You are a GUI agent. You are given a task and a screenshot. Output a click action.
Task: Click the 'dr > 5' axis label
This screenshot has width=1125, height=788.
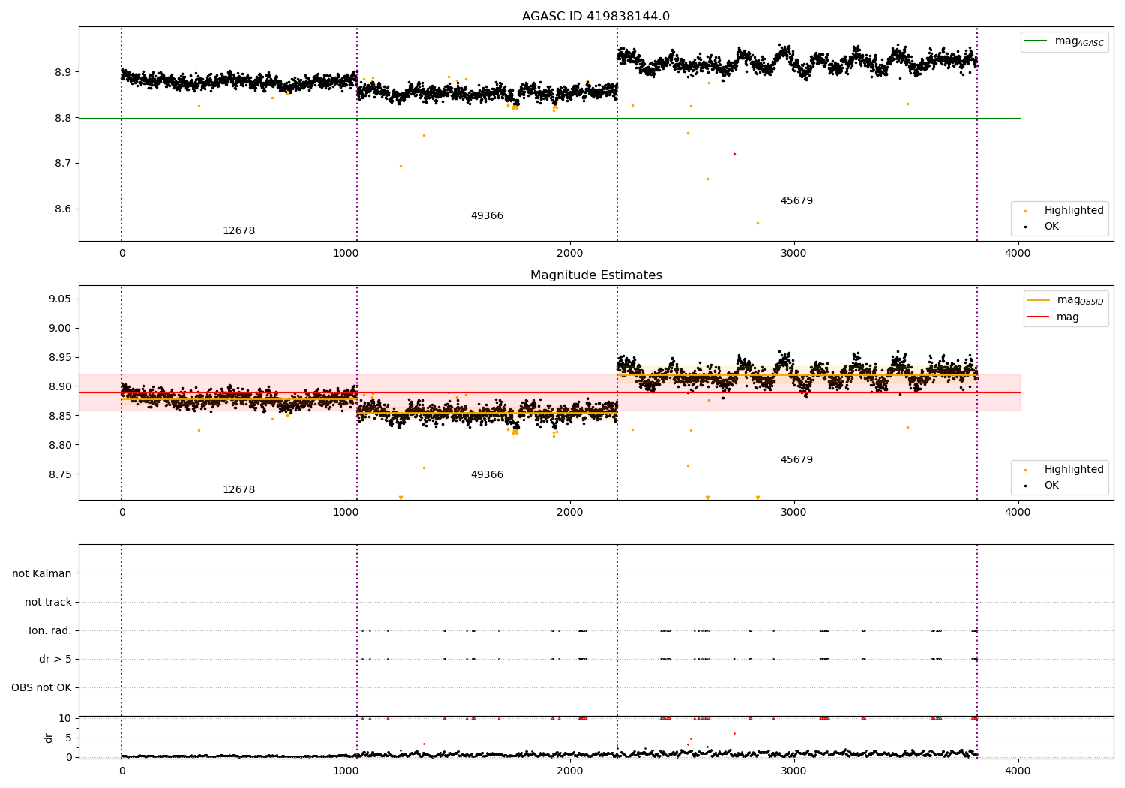click(x=55, y=660)
